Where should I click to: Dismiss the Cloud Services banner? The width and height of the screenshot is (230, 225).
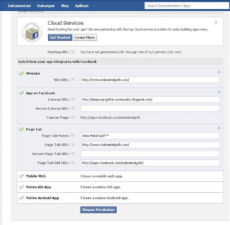pyautogui.click(x=216, y=22)
